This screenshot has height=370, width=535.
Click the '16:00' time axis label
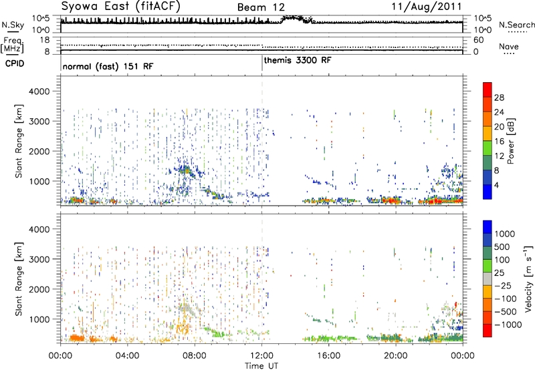[x=328, y=356]
